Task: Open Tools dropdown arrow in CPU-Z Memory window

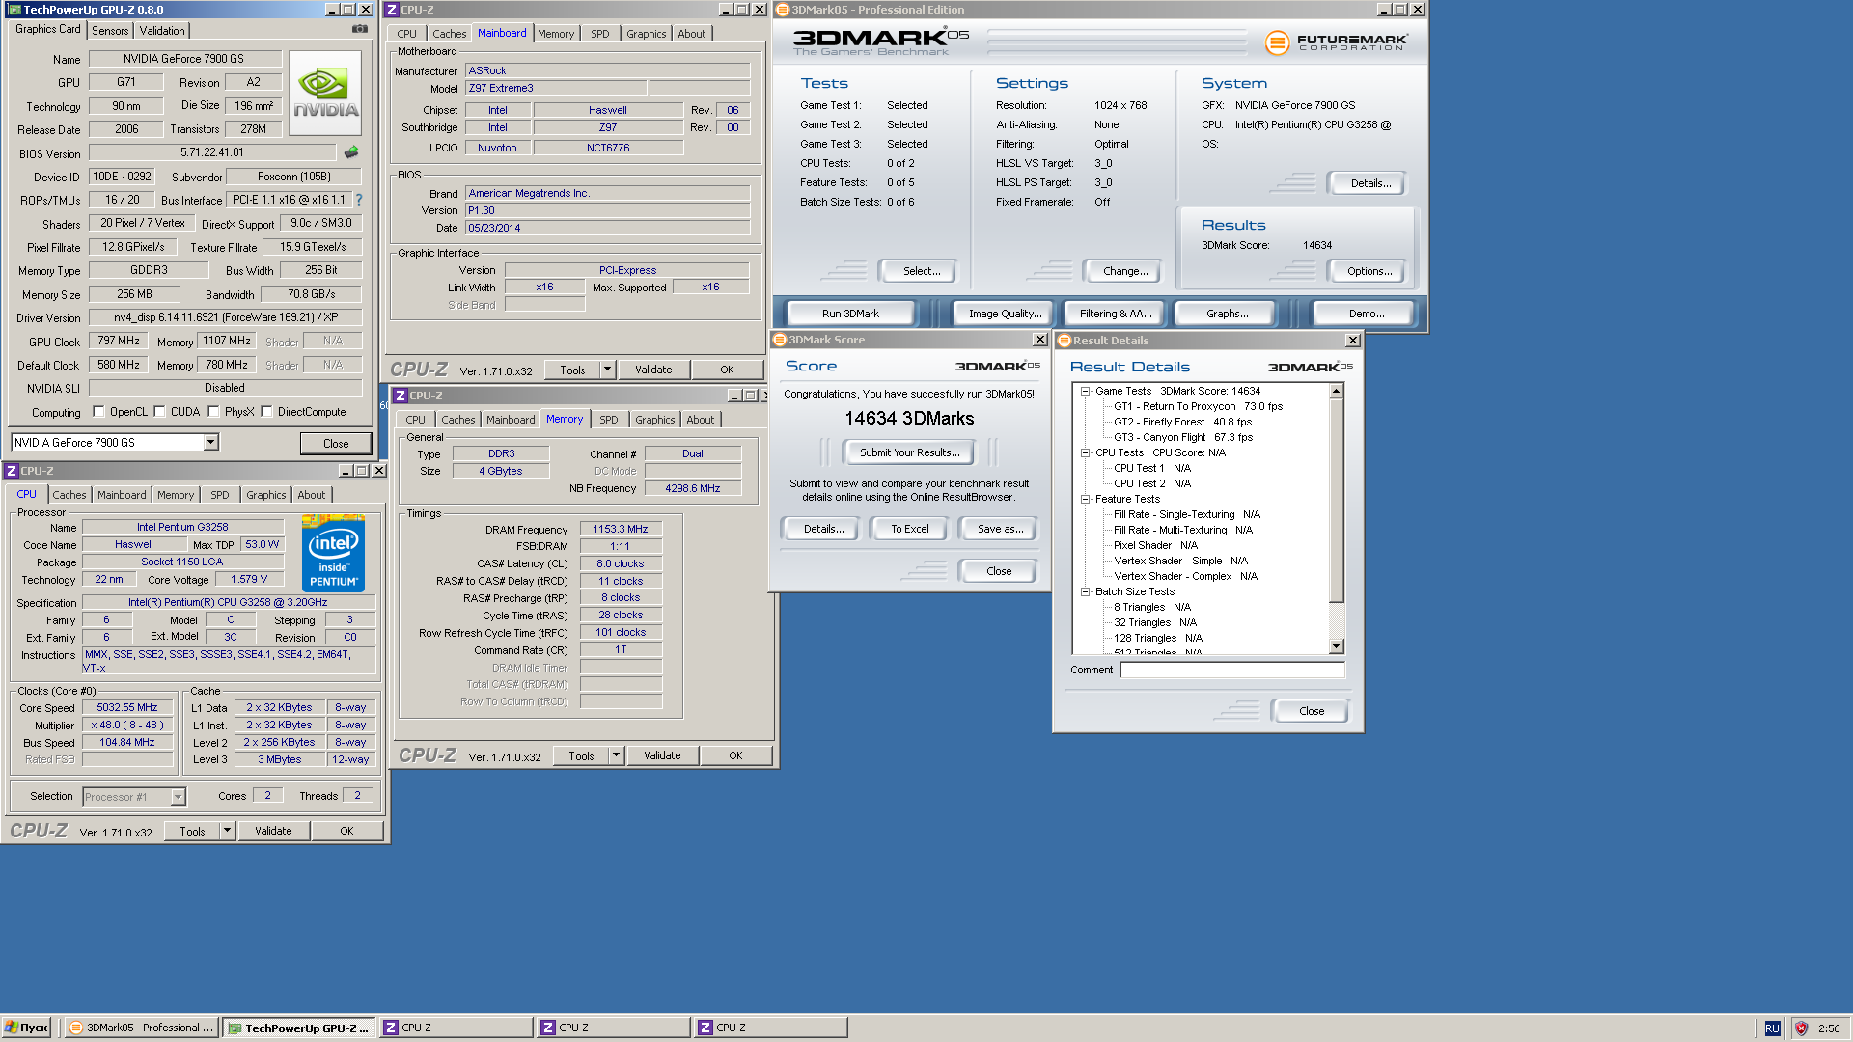Action: click(616, 755)
